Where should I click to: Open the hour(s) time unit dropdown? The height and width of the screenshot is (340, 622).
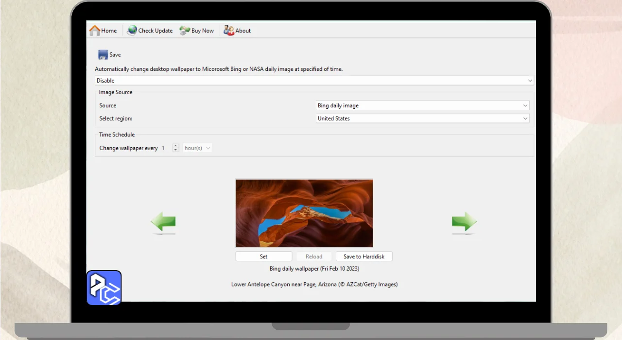197,148
